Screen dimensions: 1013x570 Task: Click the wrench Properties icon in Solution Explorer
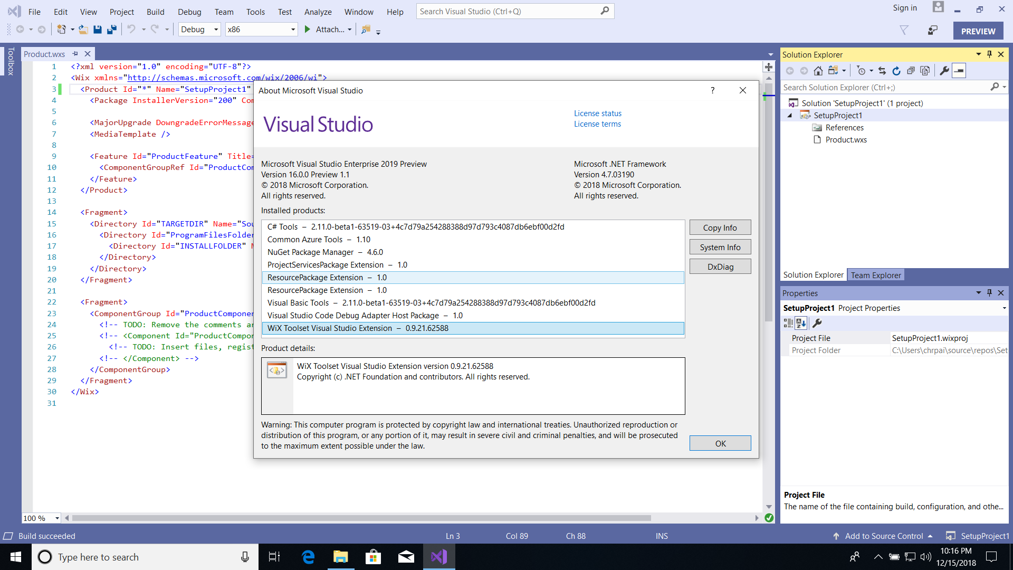pos(944,71)
